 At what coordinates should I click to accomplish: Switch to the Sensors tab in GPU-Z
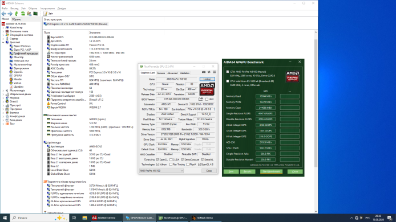coord(161,73)
